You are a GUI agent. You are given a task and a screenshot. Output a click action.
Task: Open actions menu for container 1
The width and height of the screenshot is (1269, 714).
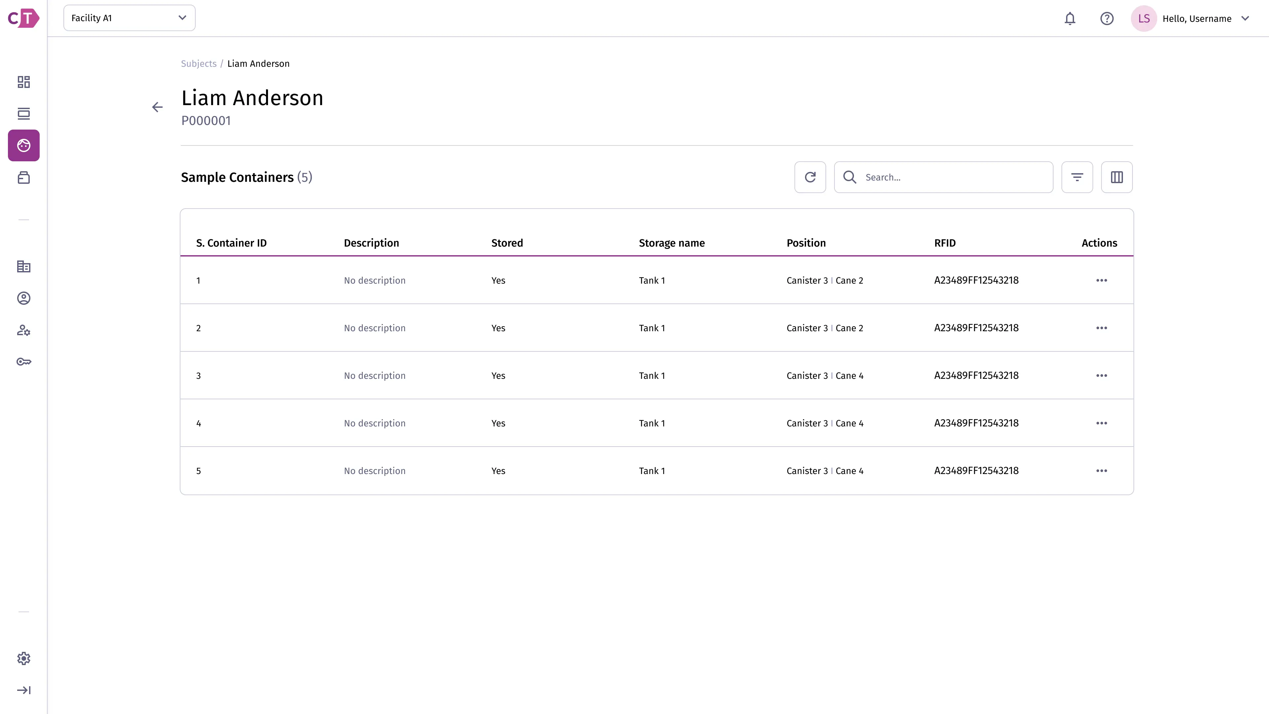tap(1101, 280)
